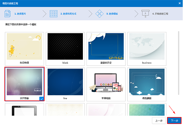Viewport: 183px width, 128px height.
Task: Click the presentation screen icon for step 4
Action: pyautogui.click(x=146, y=14)
